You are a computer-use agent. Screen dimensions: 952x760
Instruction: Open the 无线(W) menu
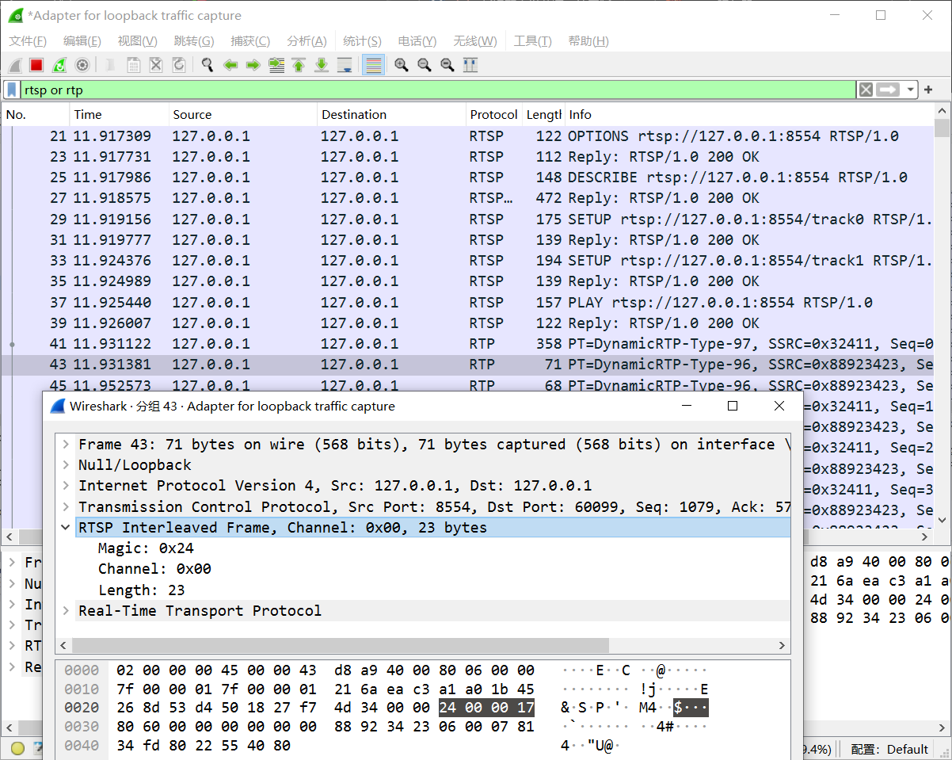click(x=475, y=41)
